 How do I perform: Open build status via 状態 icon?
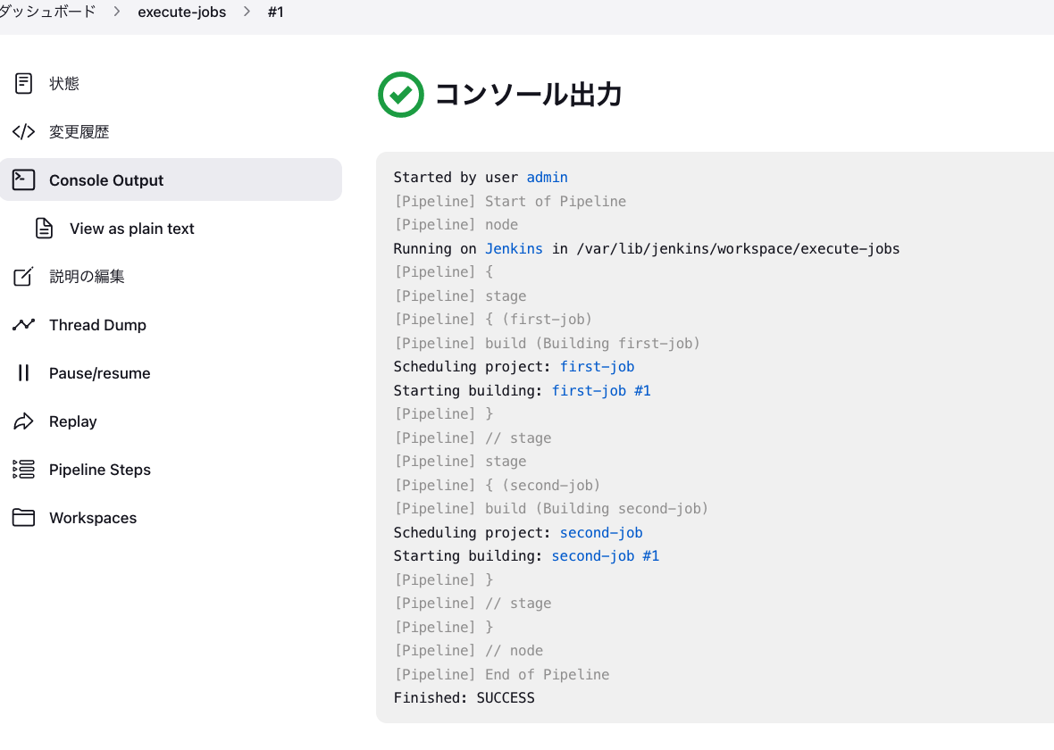coord(24,83)
